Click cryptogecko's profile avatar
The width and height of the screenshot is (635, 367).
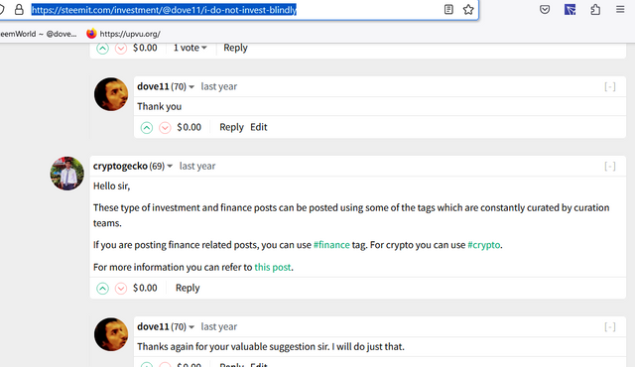pos(67,174)
